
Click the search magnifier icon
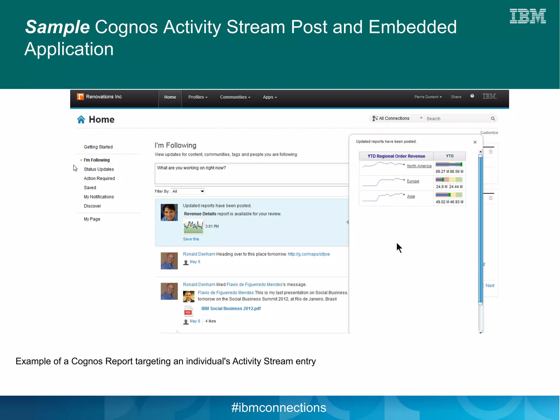coord(493,119)
